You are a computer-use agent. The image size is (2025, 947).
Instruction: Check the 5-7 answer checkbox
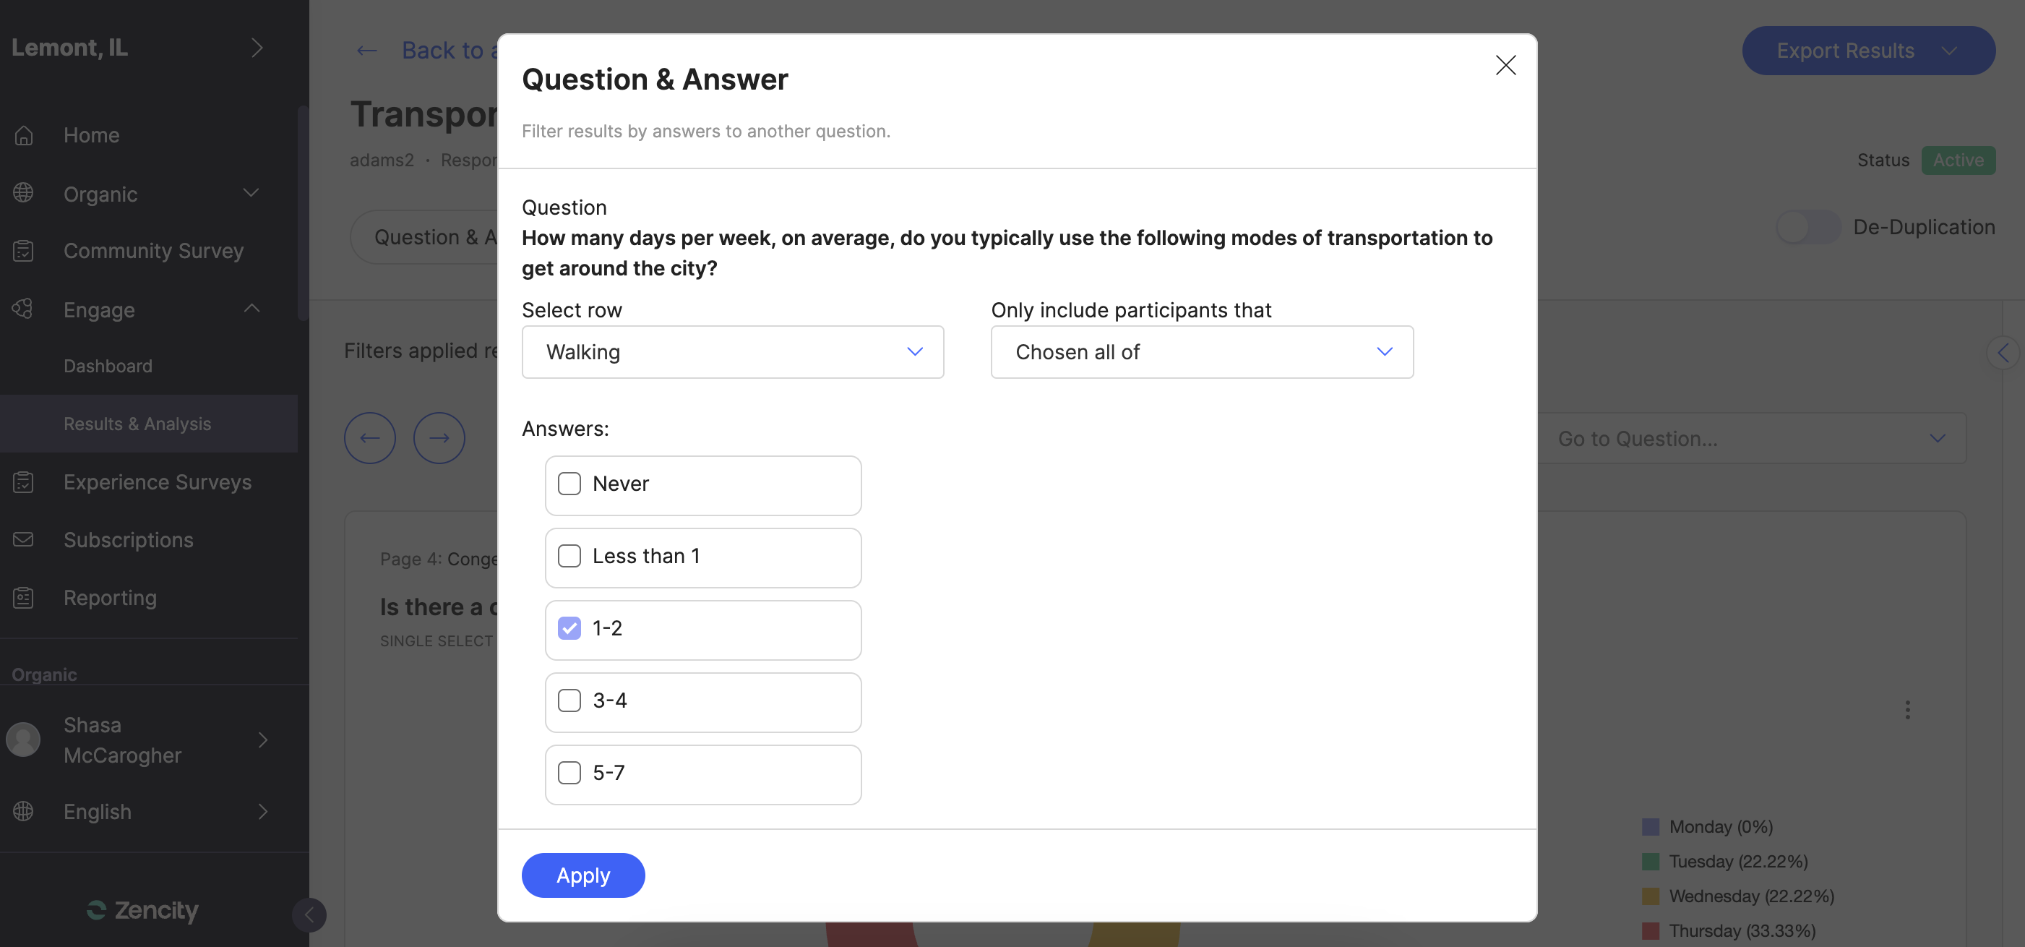[569, 772]
